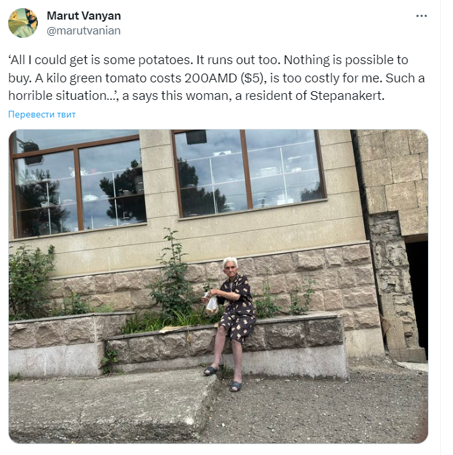Click the word Stepanakert in the tweet
The height and width of the screenshot is (455, 453).
click(347, 95)
